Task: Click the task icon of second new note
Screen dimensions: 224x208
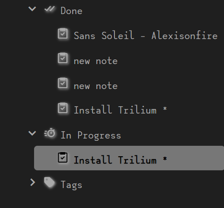Action: (63, 83)
